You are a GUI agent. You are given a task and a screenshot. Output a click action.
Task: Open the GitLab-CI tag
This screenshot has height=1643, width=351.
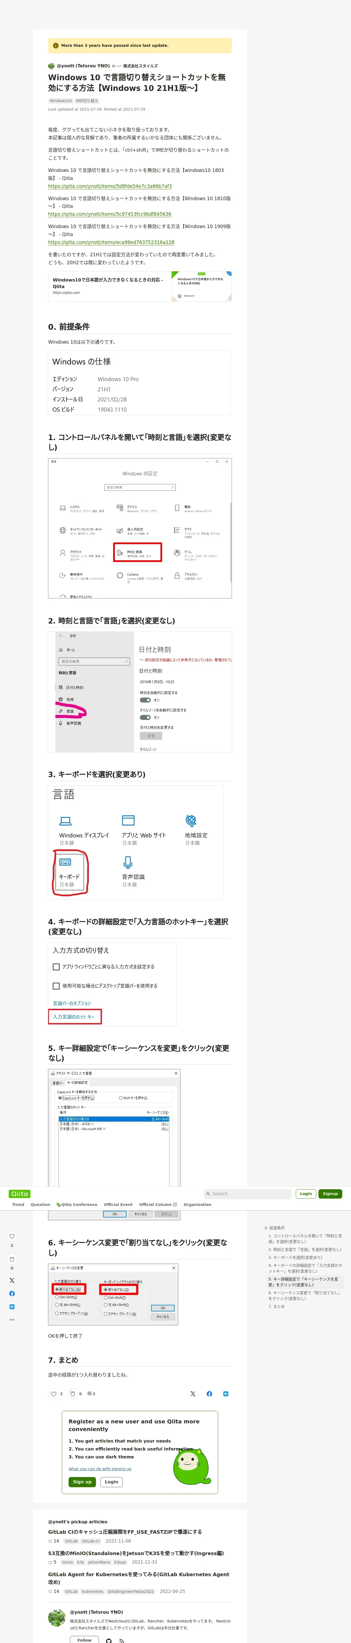(x=90, y=1541)
